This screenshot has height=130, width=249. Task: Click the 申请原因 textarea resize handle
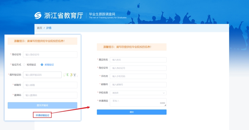165,105
